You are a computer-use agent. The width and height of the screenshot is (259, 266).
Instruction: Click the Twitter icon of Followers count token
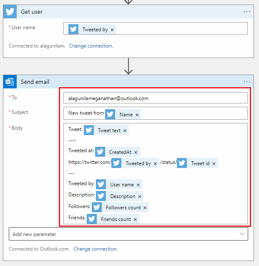(x=97, y=207)
